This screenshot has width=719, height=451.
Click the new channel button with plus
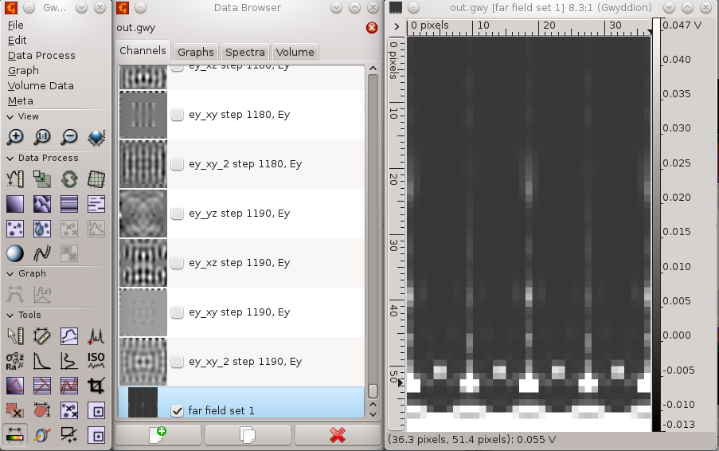coord(157,435)
